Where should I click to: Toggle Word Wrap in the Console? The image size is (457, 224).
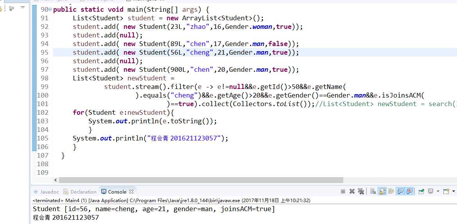[x=391, y=192]
